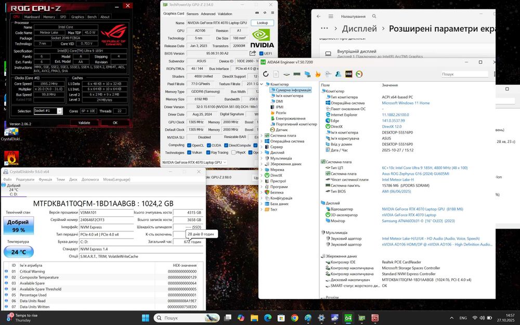Open the Microsoft Windows 11 Home link
Screen dimensions: 520x325
pyautogui.click(x=406, y=103)
